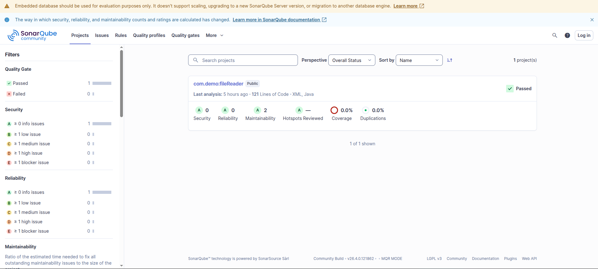Open Learn more in SonarQube documentation link

tap(279, 20)
